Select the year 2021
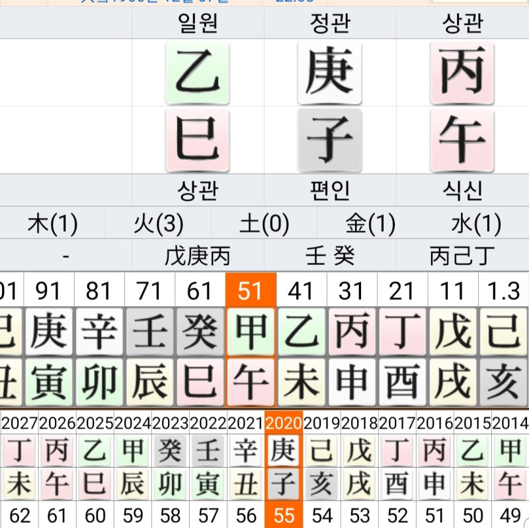 click(245, 423)
